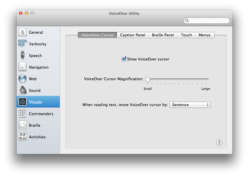The image size is (249, 177).
Task: Uncheck Show VoiceOver cursor
Action: (x=124, y=59)
